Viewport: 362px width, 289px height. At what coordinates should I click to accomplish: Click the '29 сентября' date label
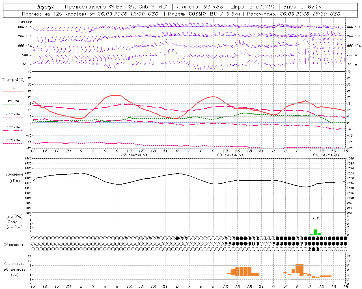[x=326, y=155]
